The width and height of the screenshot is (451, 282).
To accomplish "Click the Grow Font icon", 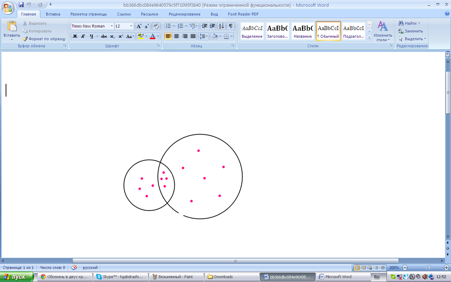I will [x=139, y=26].
